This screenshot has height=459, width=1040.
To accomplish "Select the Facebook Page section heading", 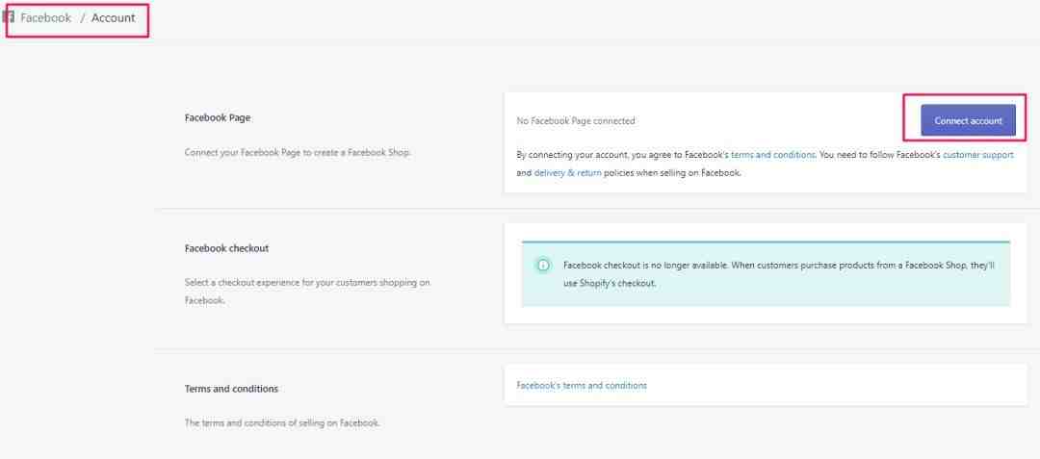I will click(x=218, y=118).
